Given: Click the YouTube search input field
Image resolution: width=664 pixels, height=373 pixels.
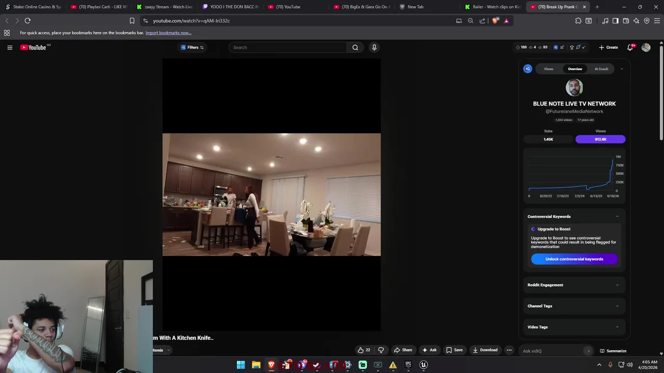Looking at the screenshot, I should (x=288, y=47).
